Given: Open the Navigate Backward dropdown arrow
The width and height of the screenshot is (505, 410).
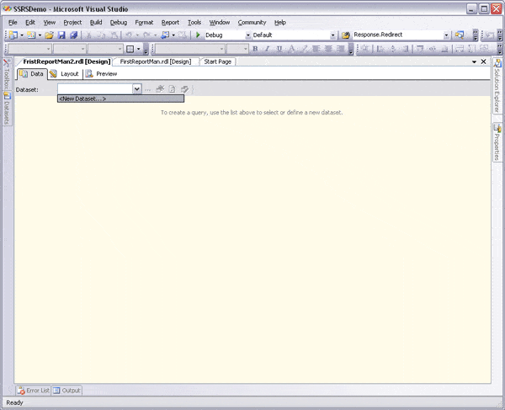Looking at the screenshot, I should click(x=173, y=35).
